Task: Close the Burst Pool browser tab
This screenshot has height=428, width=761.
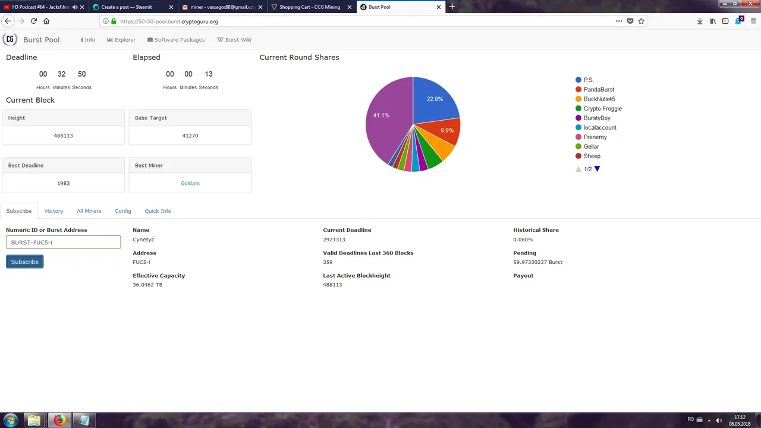Action: coord(439,7)
